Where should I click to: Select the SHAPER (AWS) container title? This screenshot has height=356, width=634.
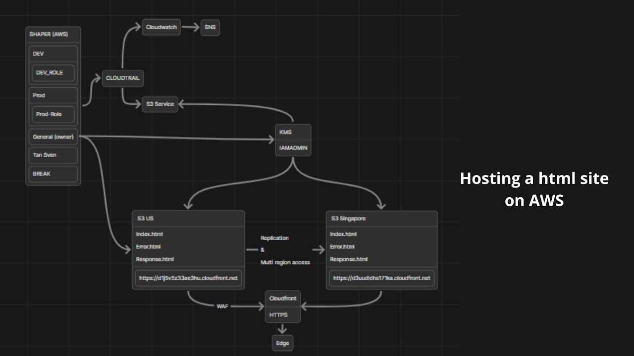49,35
